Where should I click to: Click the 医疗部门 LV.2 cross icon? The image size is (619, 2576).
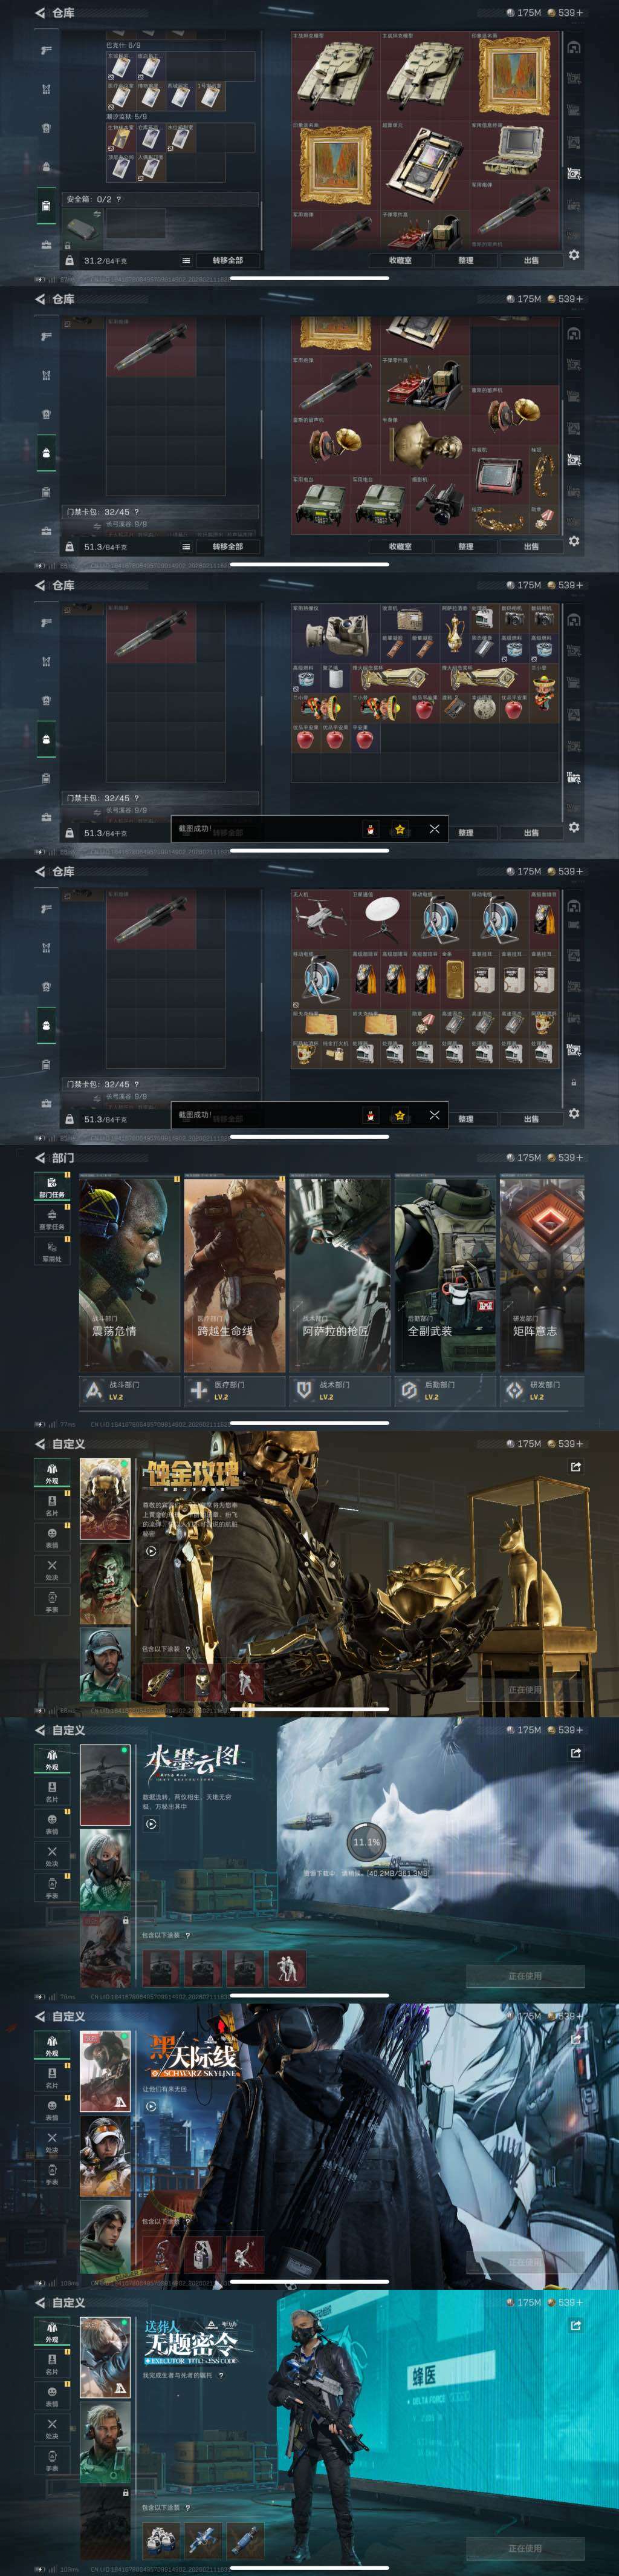pyautogui.click(x=198, y=1390)
